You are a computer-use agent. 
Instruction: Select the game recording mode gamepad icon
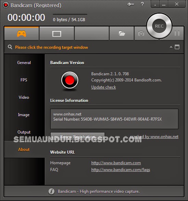pyautogui.click(x=22, y=34)
